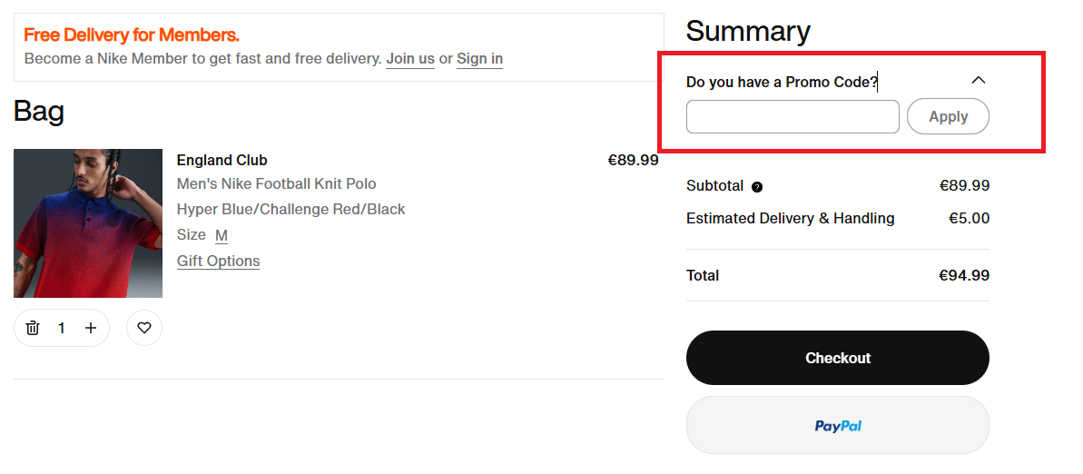Open the Subtotal help question-mark icon

coord(757,186)
